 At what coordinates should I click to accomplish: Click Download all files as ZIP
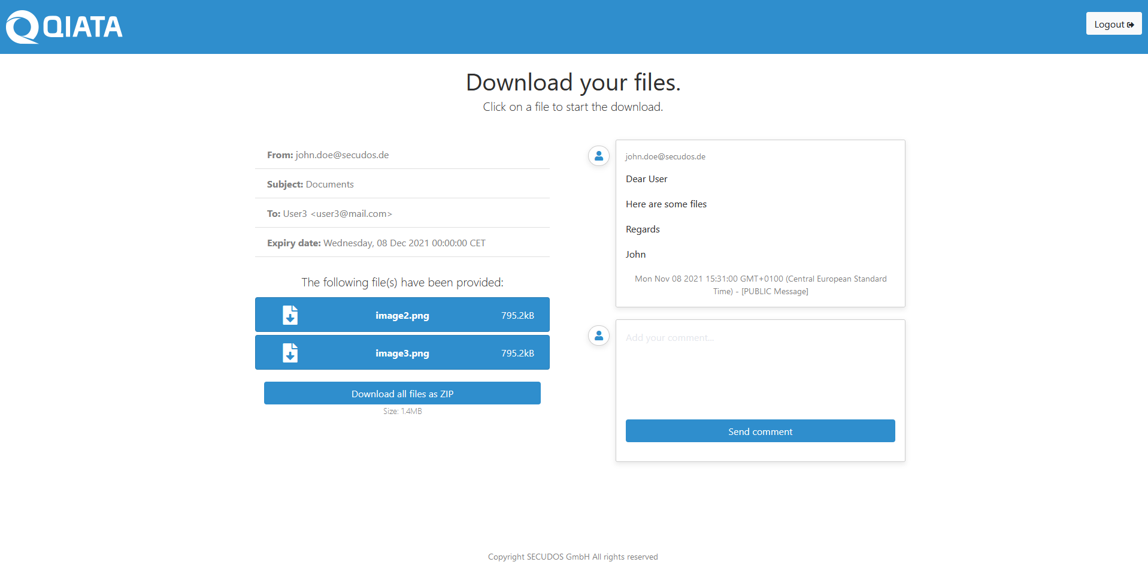402,393
